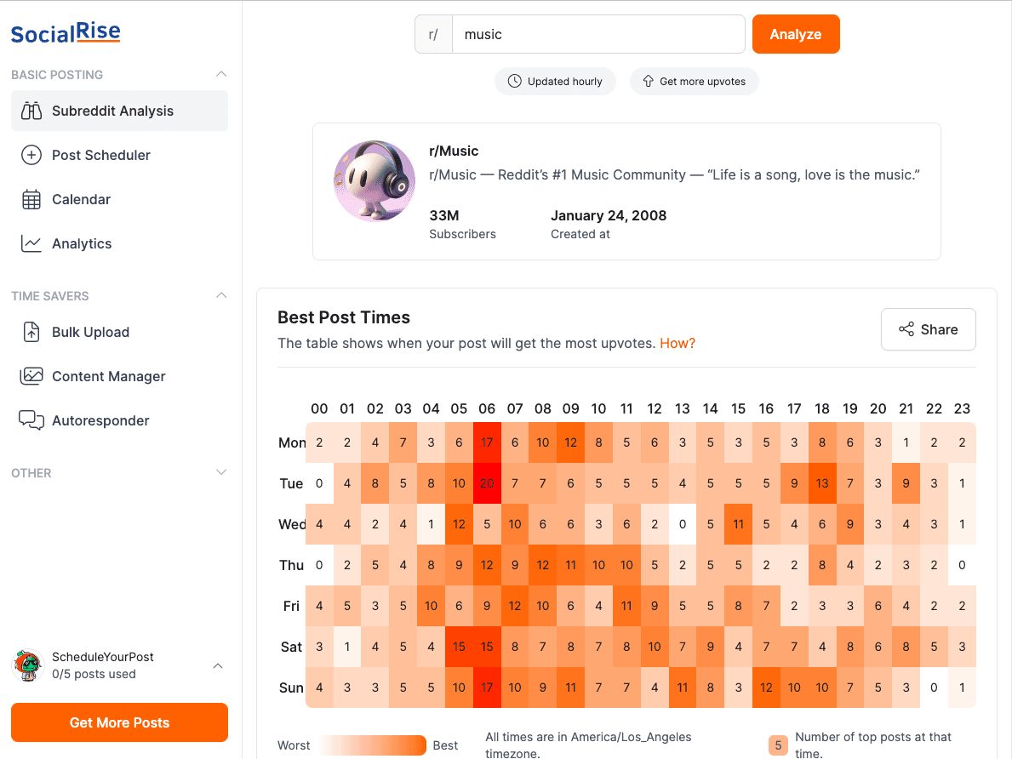Open the How? link
This screenshot has width=1012, height=759.
pos(678,343)
